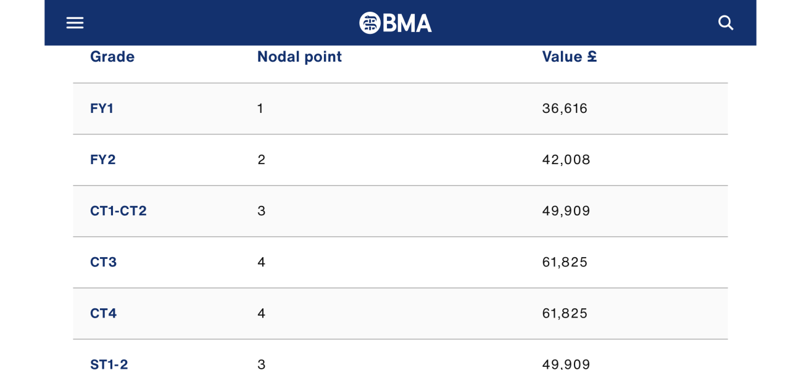
Task: Click the Value £ column header
Action: (x=569, y=57)
